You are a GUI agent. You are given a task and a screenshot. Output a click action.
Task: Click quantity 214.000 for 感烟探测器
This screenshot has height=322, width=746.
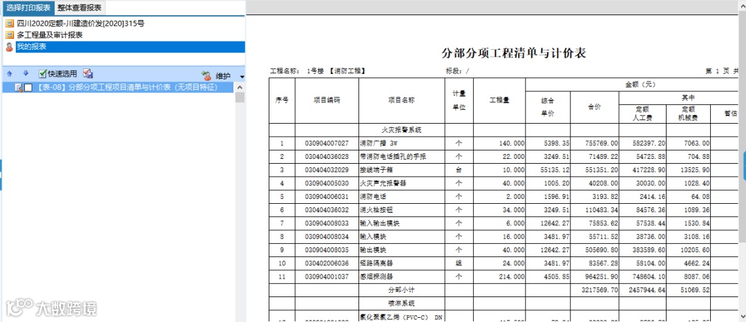tap(499, 276)
